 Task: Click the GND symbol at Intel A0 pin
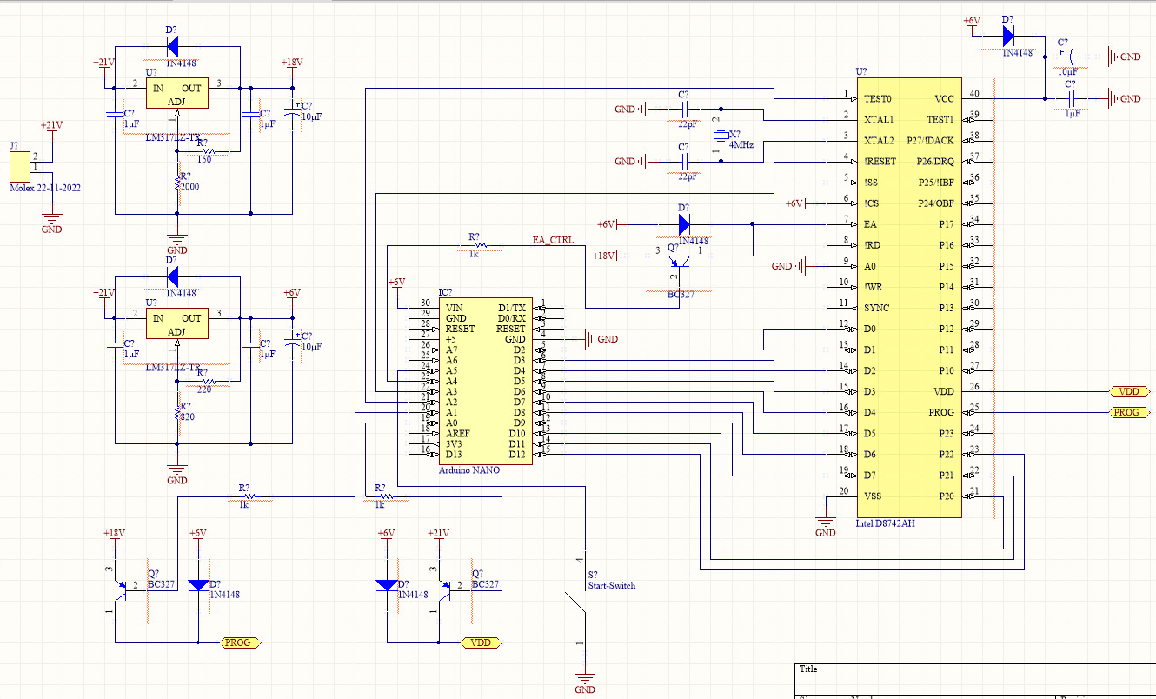pos(791,266)
